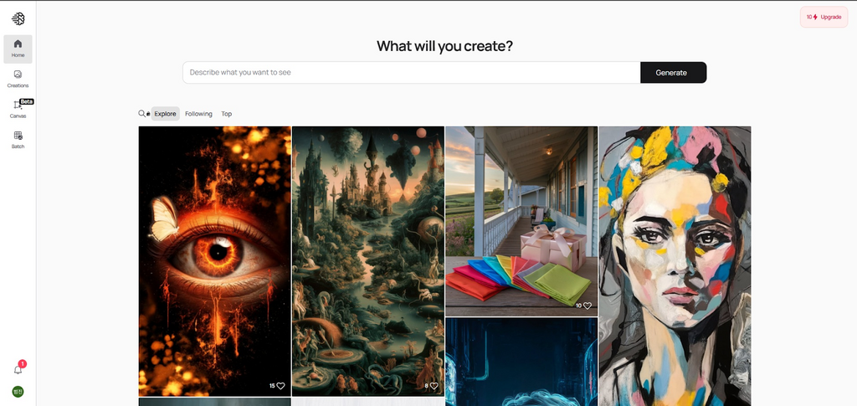857x406 pixels.
Task: Open the abstract painted woman portrait
Action: pos(675,266)
